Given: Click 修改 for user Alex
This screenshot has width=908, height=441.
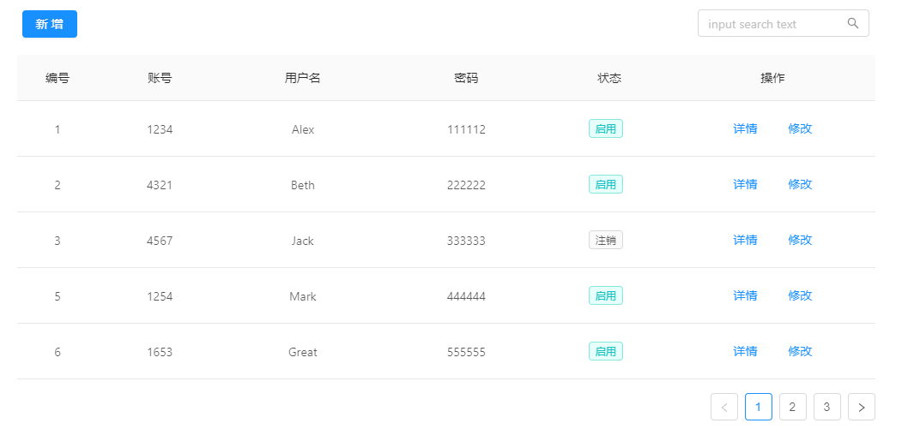Looking at the screenshot, I should [800, 128].
